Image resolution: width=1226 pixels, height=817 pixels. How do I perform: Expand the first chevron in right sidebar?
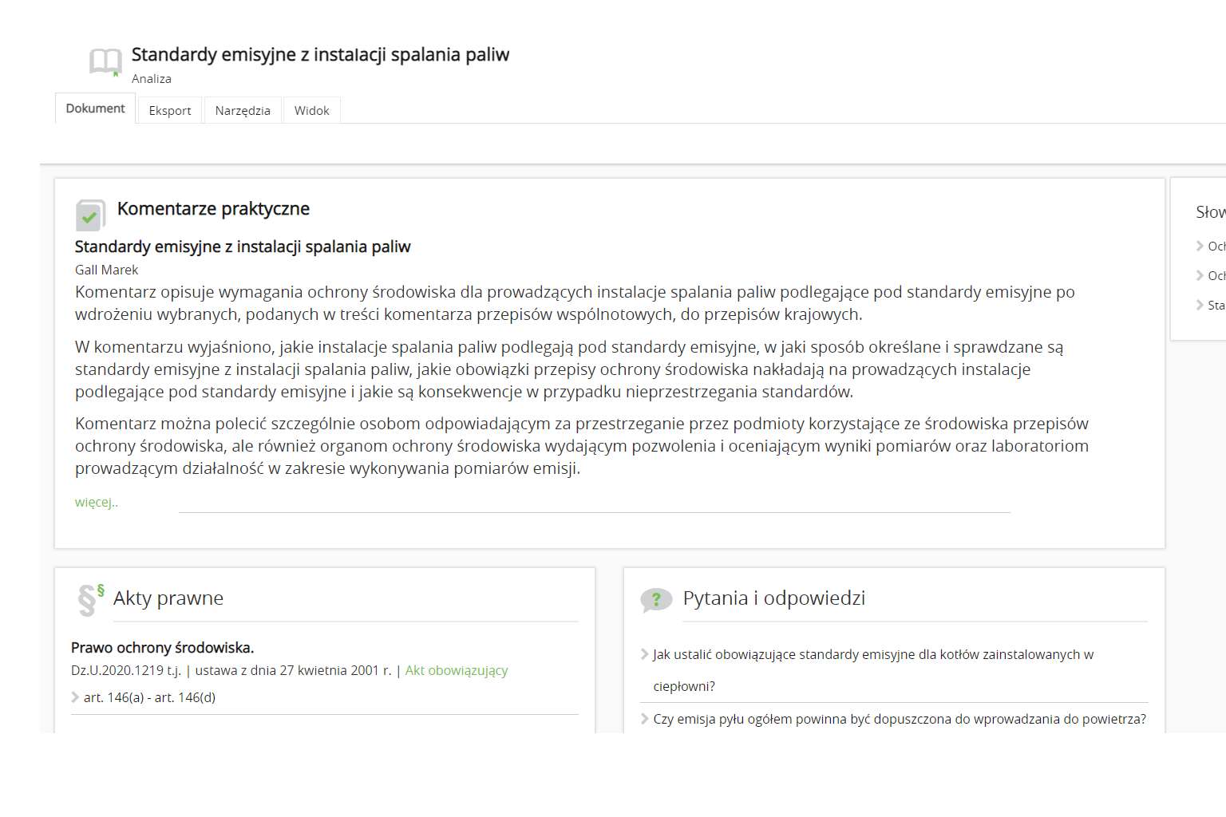(1200, 246)
